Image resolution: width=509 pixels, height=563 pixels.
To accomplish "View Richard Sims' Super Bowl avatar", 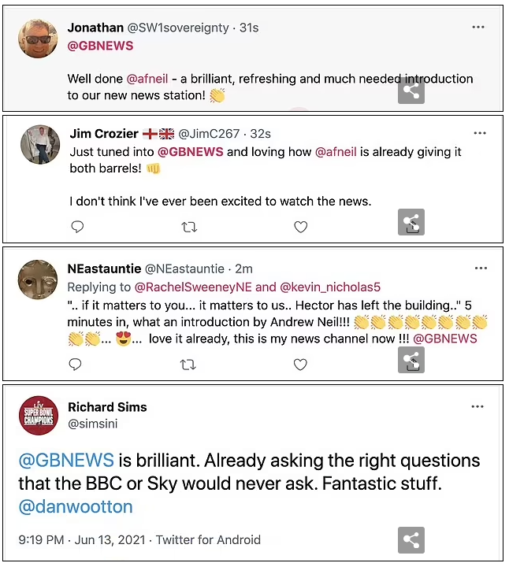I will point(39,416).
